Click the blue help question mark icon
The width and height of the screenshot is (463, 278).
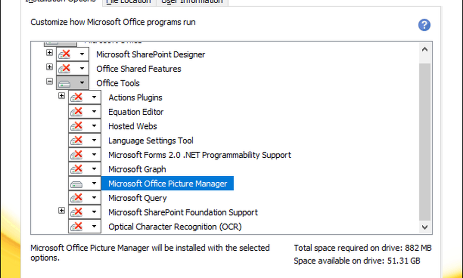point(424,25)
